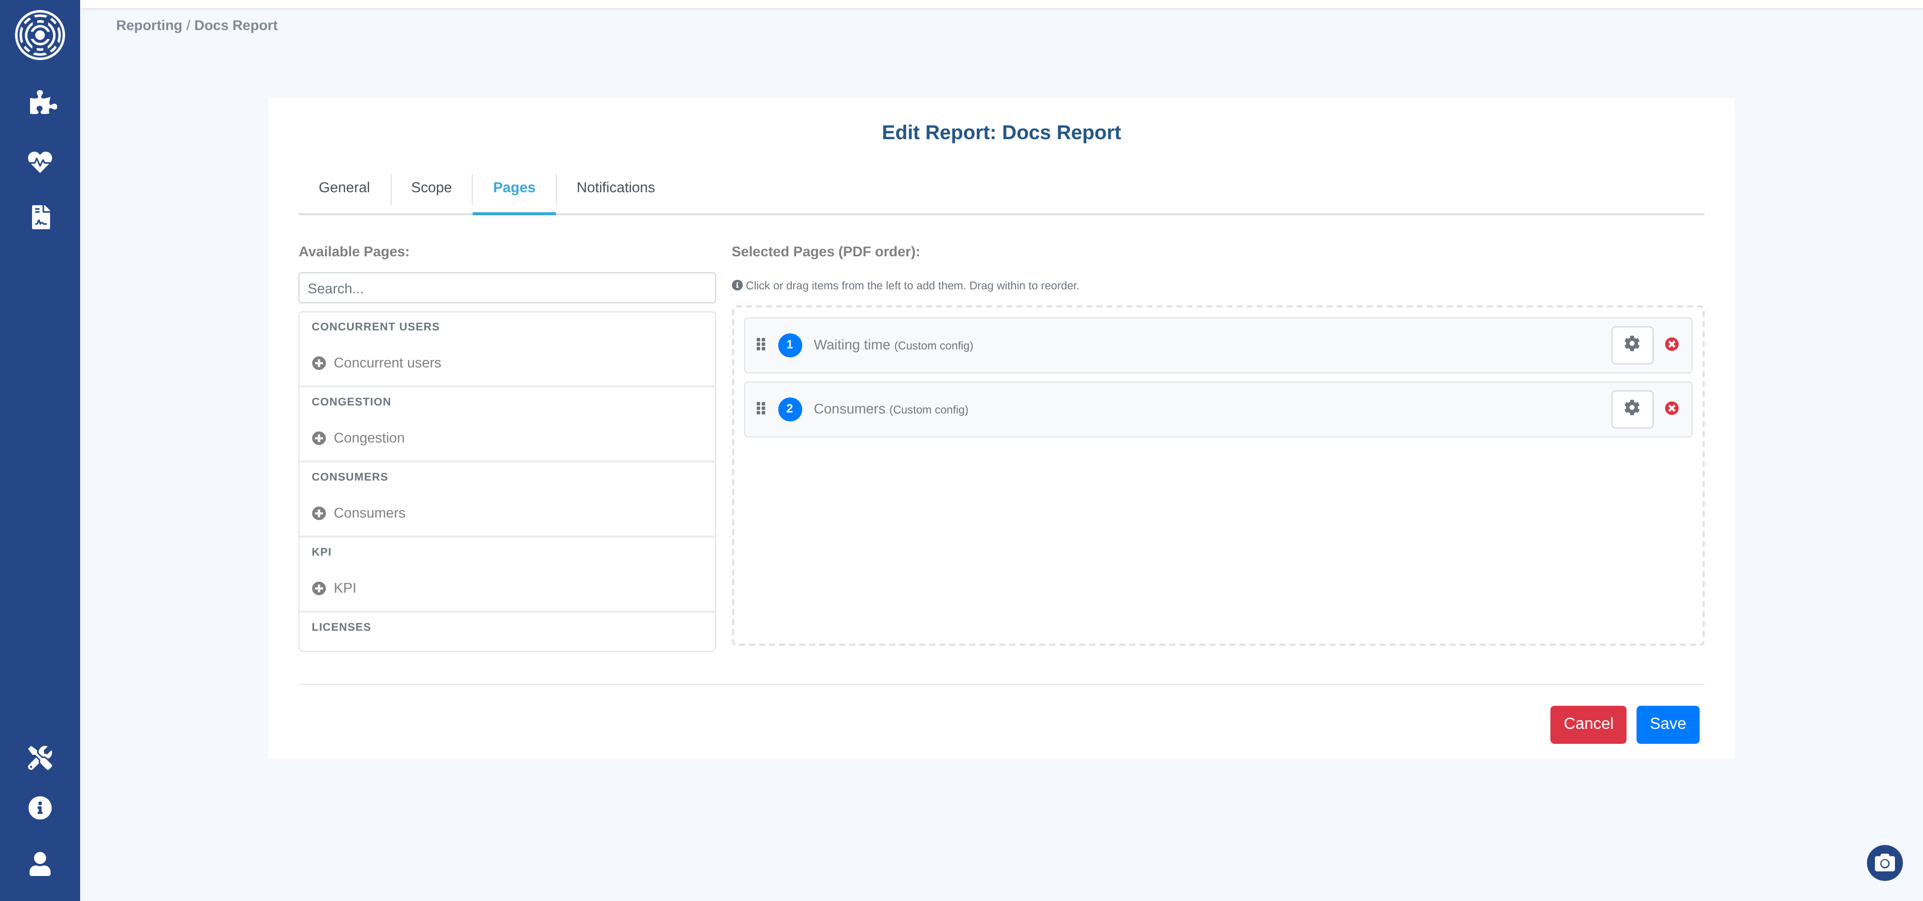Image resolution: width=1923 pixels, height=901 pixels.
Task: Focus the available pages Search field
Action: (x=507, y=288)
